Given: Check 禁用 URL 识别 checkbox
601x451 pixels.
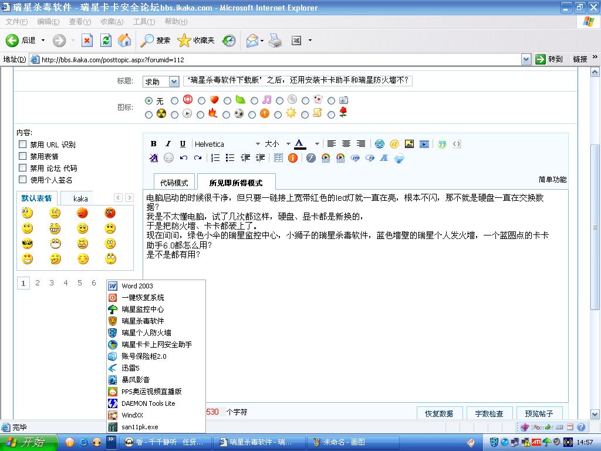Looking at the screenshot, I should (23, 144).
